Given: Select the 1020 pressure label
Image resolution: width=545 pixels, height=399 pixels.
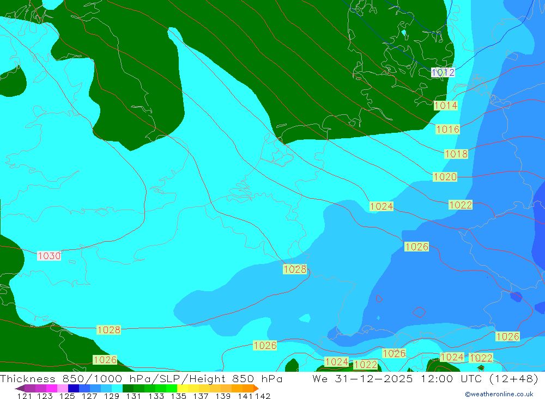Looking at the screenshot, I should tap(445, 177).
